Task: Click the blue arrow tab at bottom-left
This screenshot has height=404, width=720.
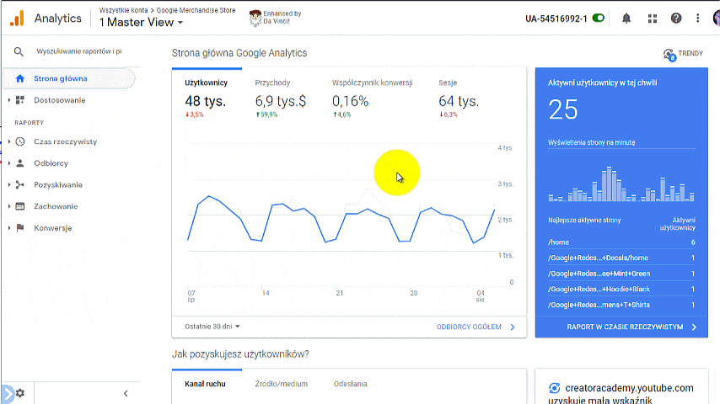Action: (8, 393)
